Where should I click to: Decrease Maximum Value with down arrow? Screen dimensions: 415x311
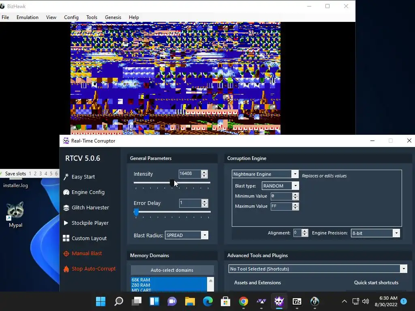point(295,208)
